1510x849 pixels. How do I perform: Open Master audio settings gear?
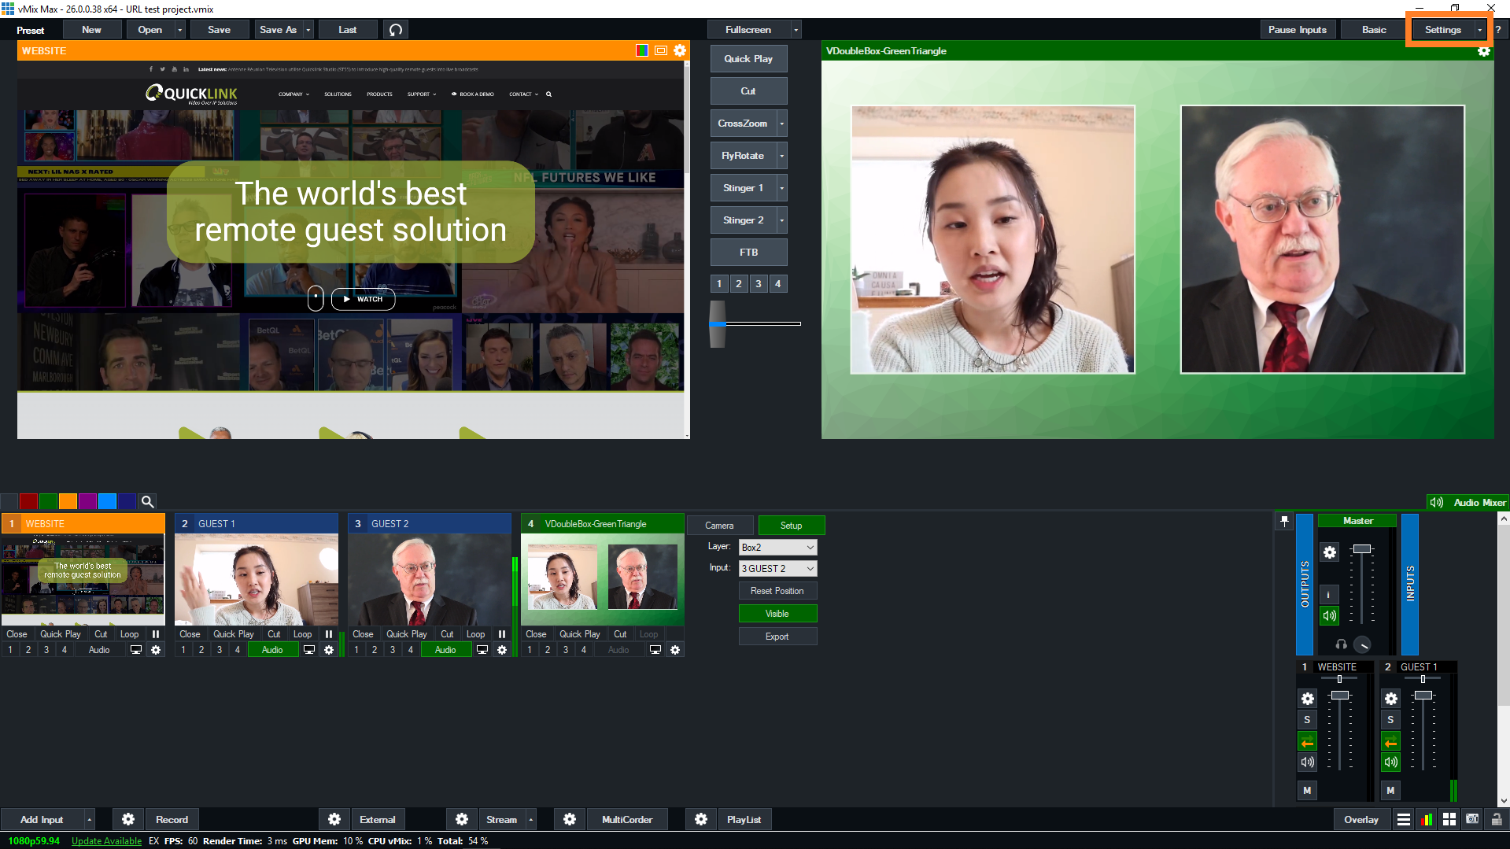click(x=1330, y=552)
